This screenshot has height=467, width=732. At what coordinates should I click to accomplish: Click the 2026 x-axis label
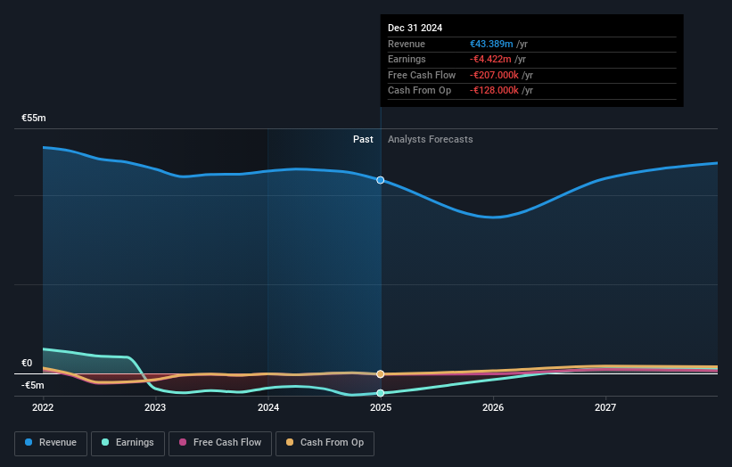pos(493,407)
